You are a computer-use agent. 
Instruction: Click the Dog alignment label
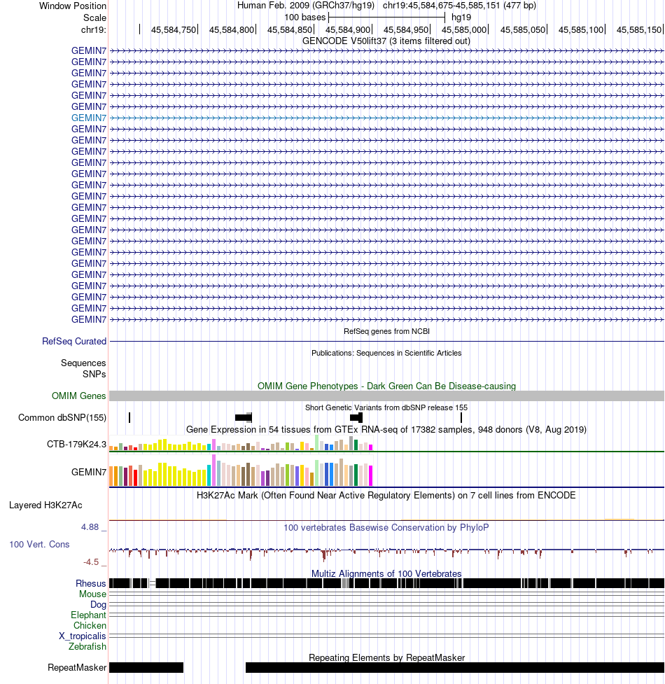pyautogui.click(x=98, y=605)
